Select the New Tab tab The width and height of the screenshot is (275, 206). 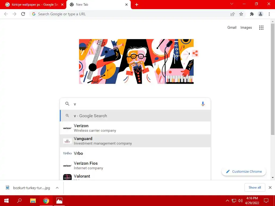tap(98, 5)
